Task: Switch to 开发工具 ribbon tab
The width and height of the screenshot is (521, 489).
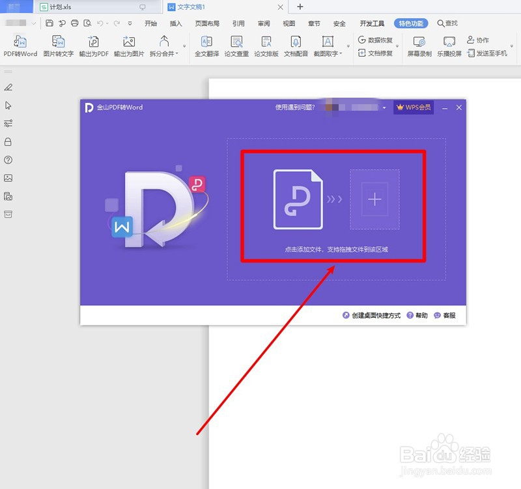Action: [372, 23]
